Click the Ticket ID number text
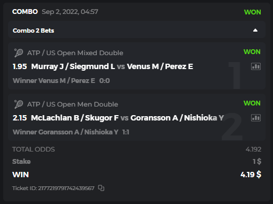This screenshot has width=273, height=204. (x=53, y=188)
